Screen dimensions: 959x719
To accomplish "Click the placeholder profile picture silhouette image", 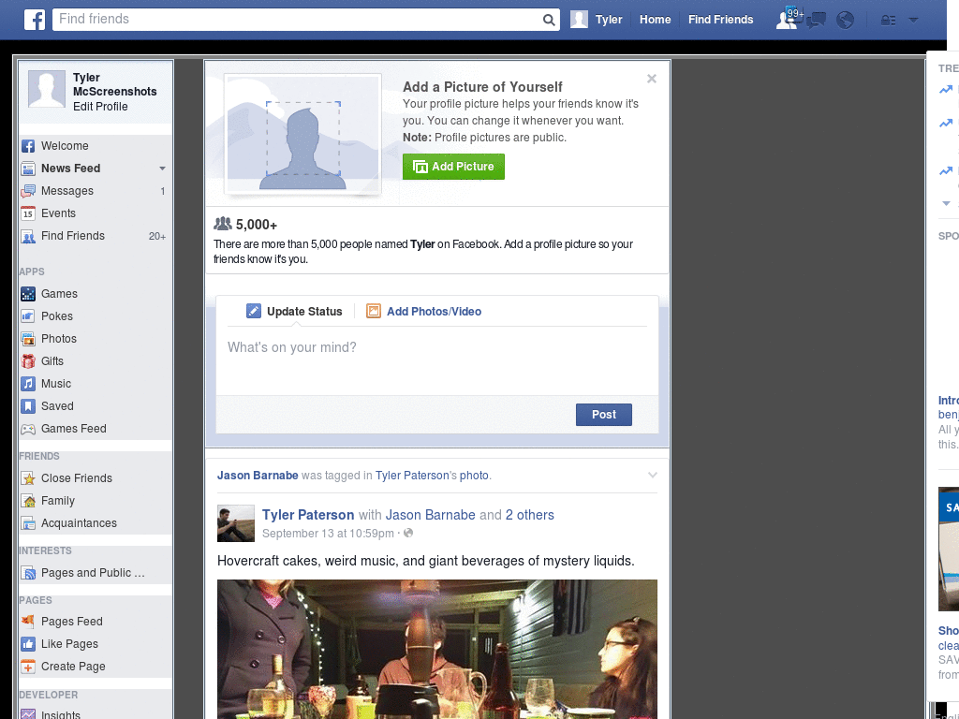I will click(302, 135).
